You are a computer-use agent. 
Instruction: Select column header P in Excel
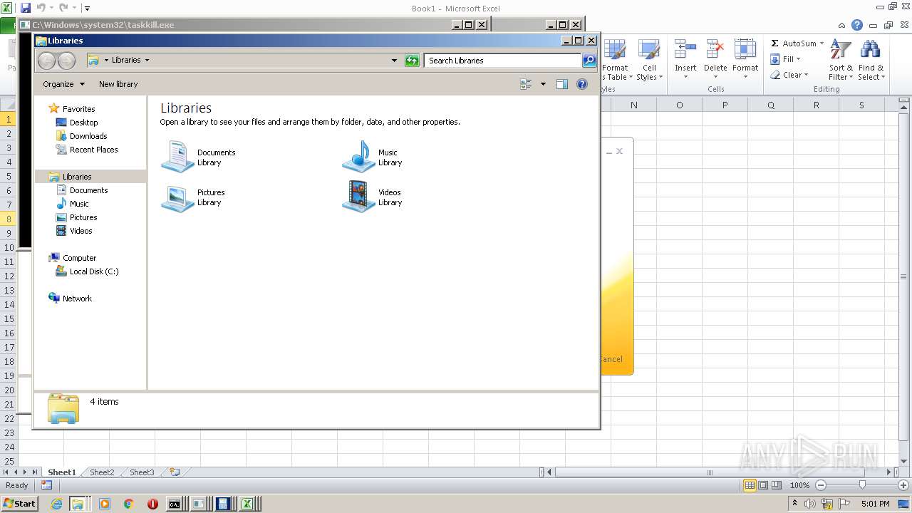[725, 105]
